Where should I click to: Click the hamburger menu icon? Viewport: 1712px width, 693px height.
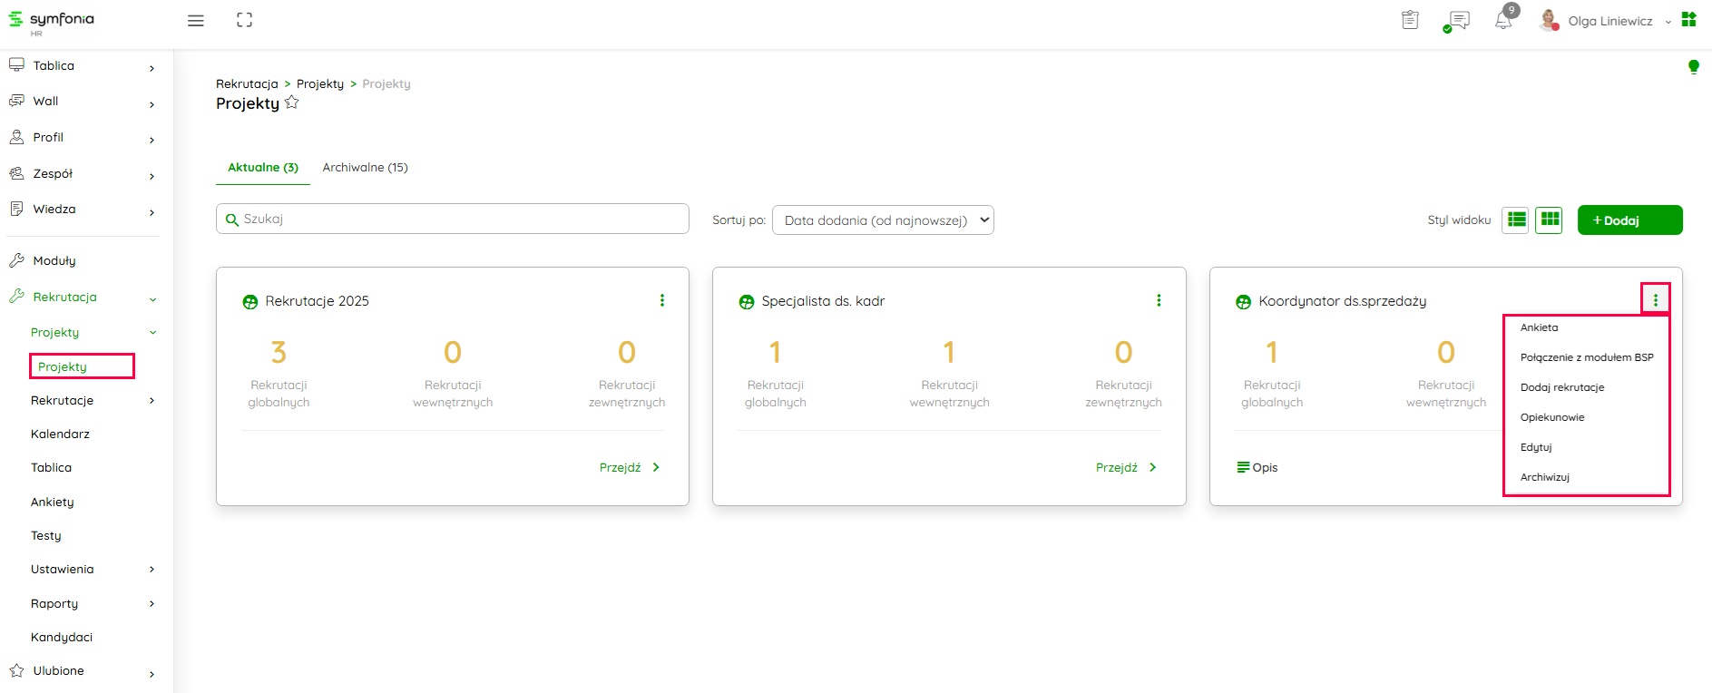[x=195, y=21]
